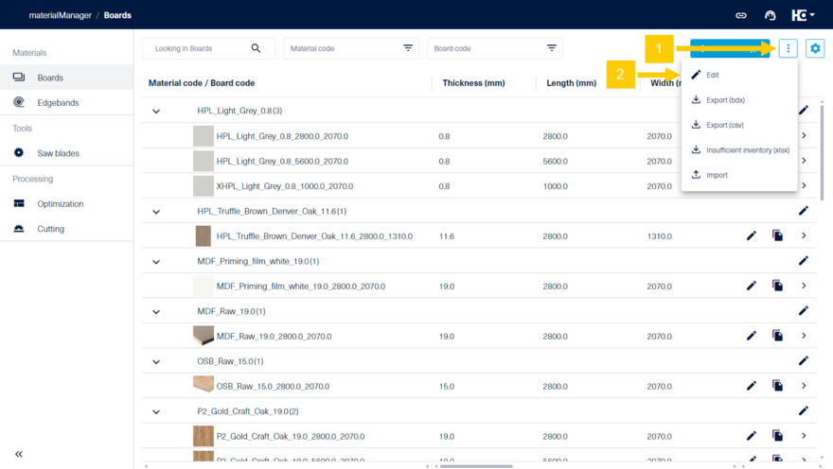Choose Import from the dropdown menu

point(717,175)
